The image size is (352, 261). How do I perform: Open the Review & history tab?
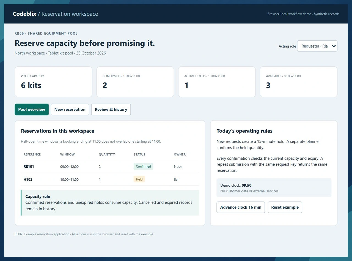tap(111, 109)
